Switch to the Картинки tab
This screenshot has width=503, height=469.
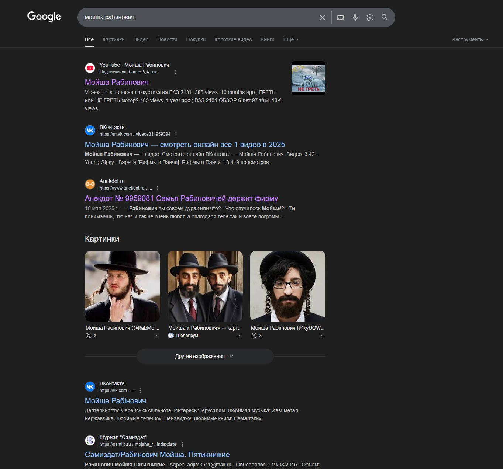[113, 39]
